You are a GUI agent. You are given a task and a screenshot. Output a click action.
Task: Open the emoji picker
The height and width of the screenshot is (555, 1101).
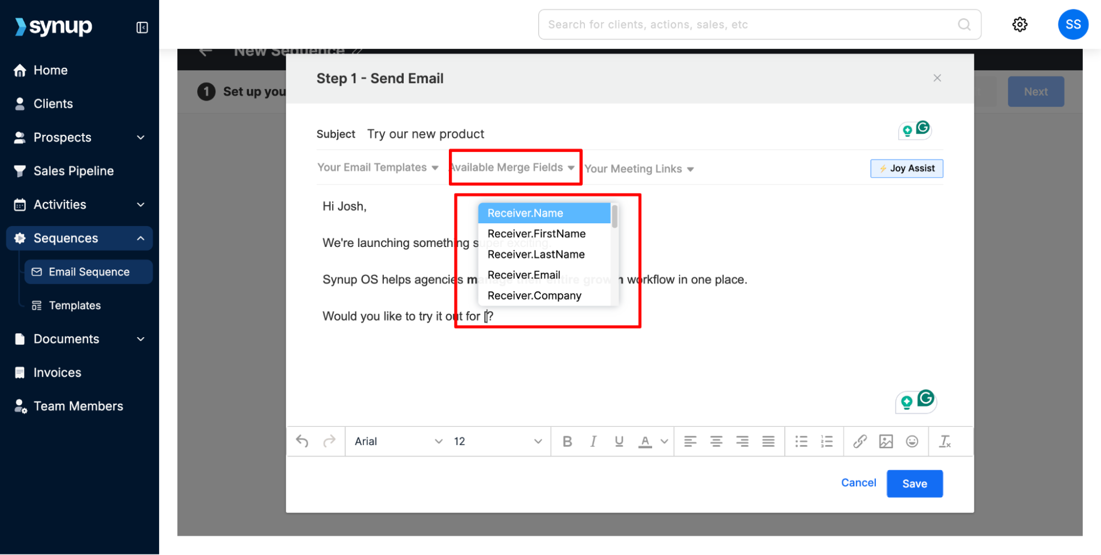point(912,441)
